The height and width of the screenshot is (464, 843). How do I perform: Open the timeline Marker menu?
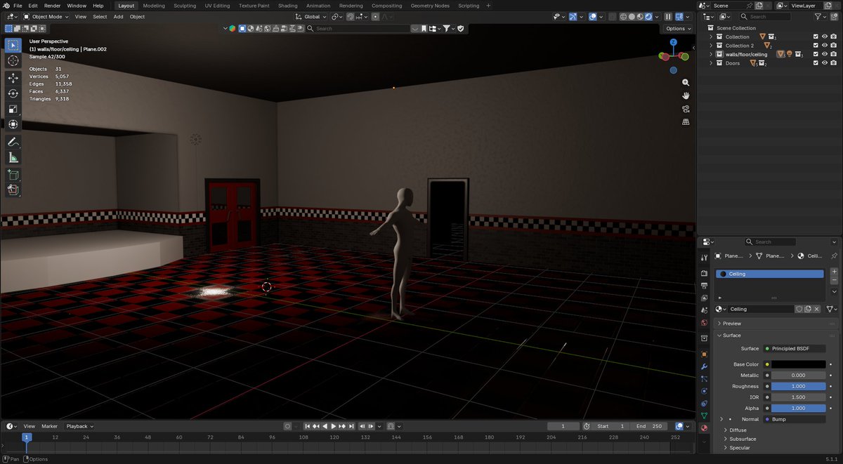coord(49,426)
